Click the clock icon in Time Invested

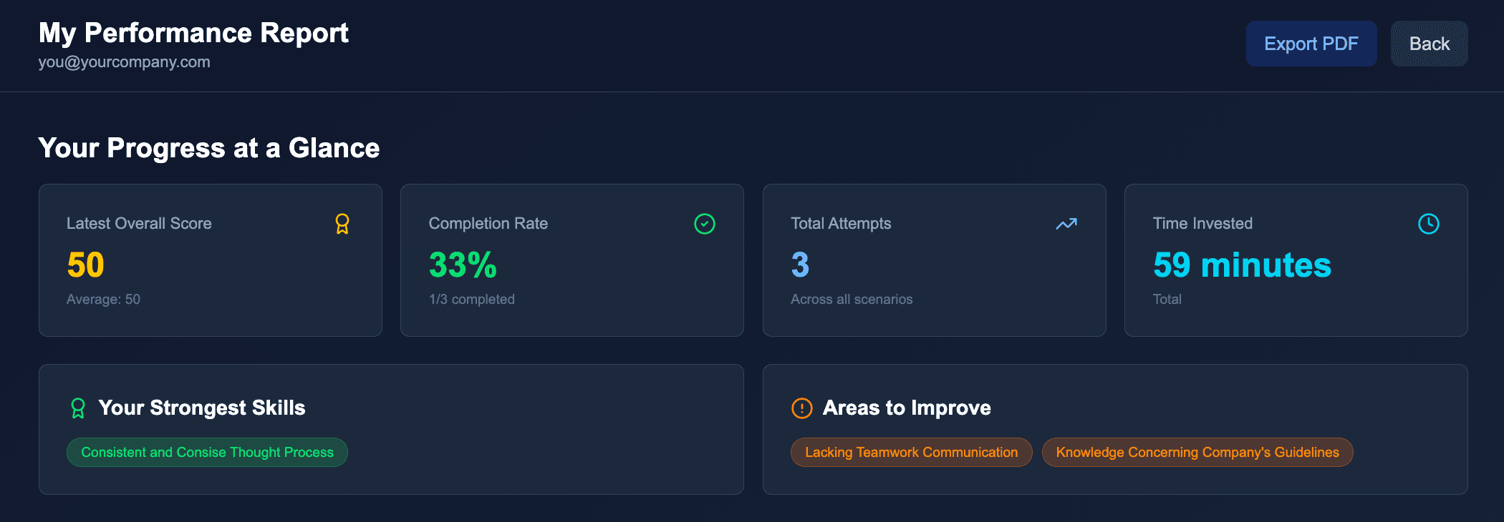pos(1429,224)
